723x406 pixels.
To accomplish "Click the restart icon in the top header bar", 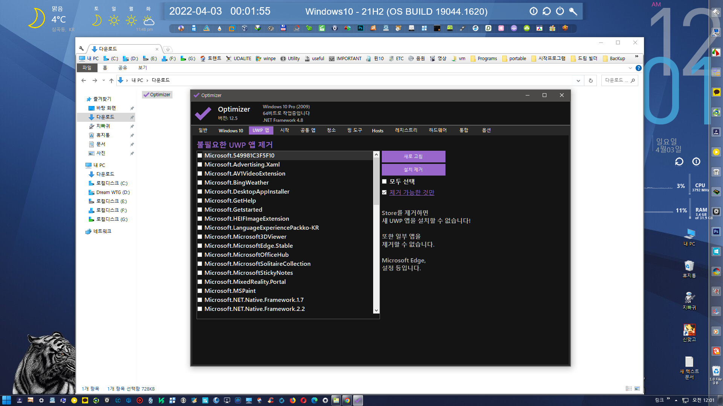I will coord(547,11).
